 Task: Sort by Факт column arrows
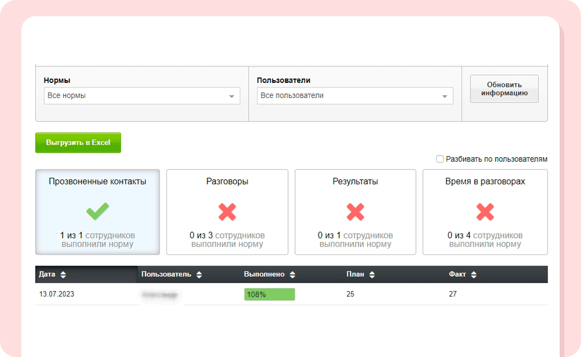point(473,274)
